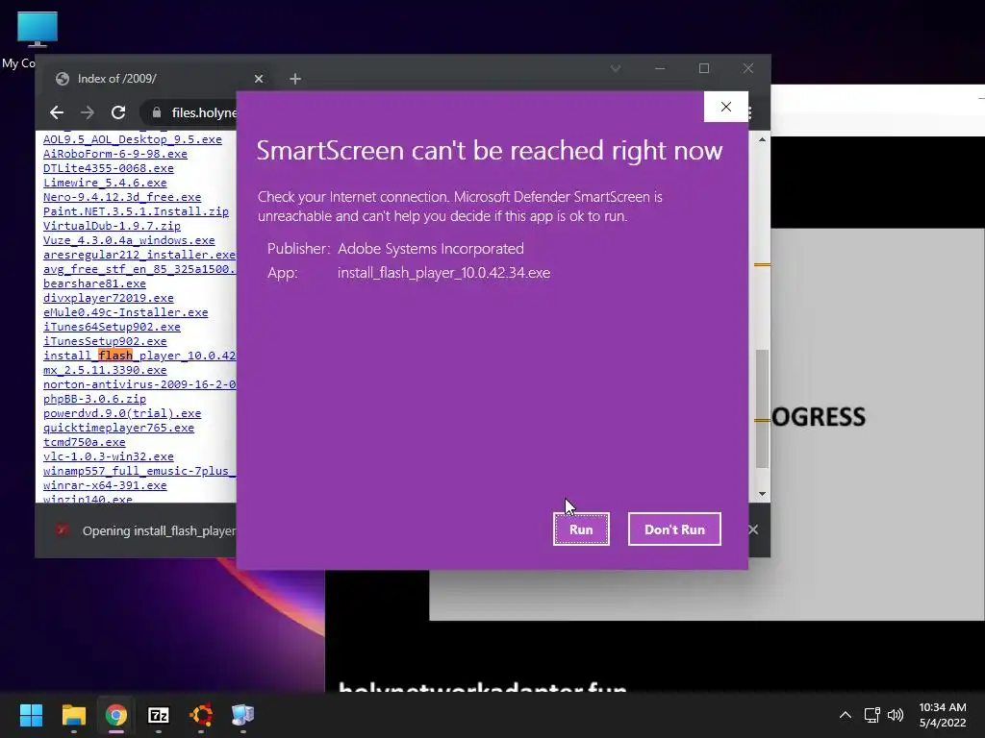The width and height of the screenshot is (985, 738).
Task: Open the Ubuntu icon in taskbar
Action: (201, 715)
